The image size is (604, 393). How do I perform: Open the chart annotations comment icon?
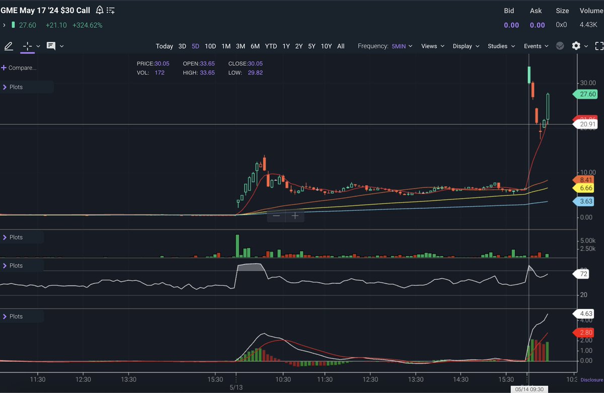tap(51, 46)
